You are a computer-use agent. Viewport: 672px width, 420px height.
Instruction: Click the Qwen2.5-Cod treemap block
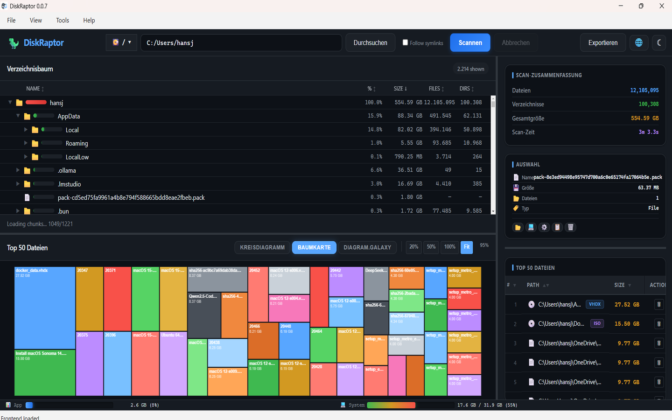[x=204, y=315]
